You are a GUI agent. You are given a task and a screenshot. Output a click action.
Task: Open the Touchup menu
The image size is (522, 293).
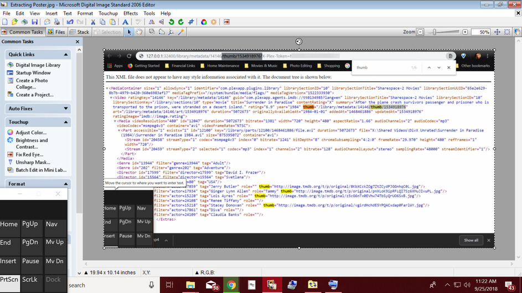click(x=108, y=13)
